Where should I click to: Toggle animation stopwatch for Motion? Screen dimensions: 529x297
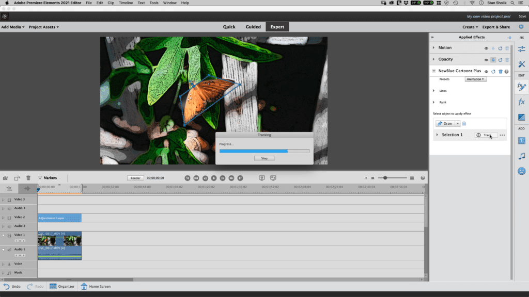493,48
